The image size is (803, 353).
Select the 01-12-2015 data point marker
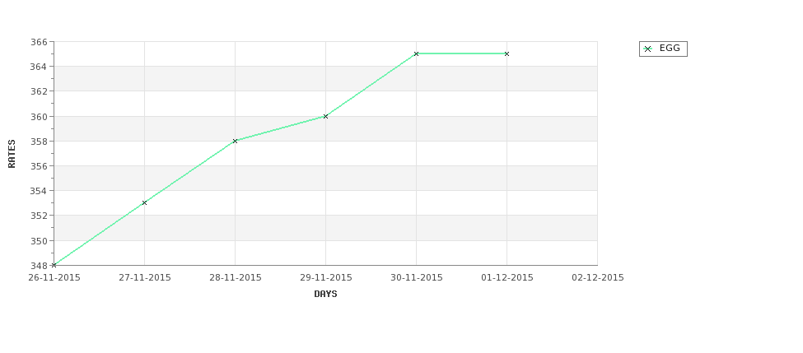[507, 53]
